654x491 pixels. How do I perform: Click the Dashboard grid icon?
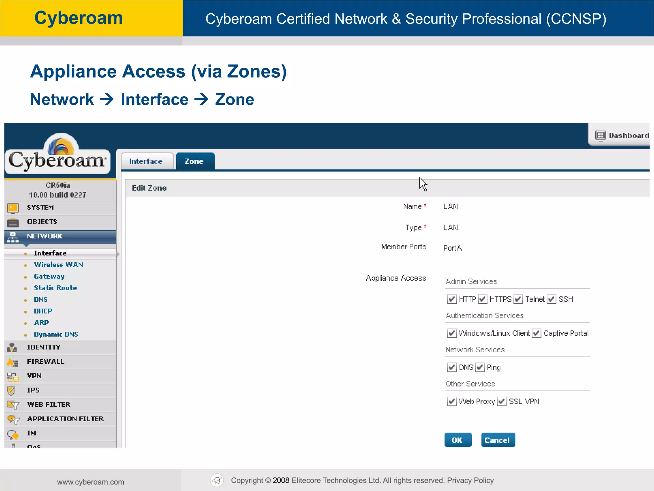coord(600,136)
